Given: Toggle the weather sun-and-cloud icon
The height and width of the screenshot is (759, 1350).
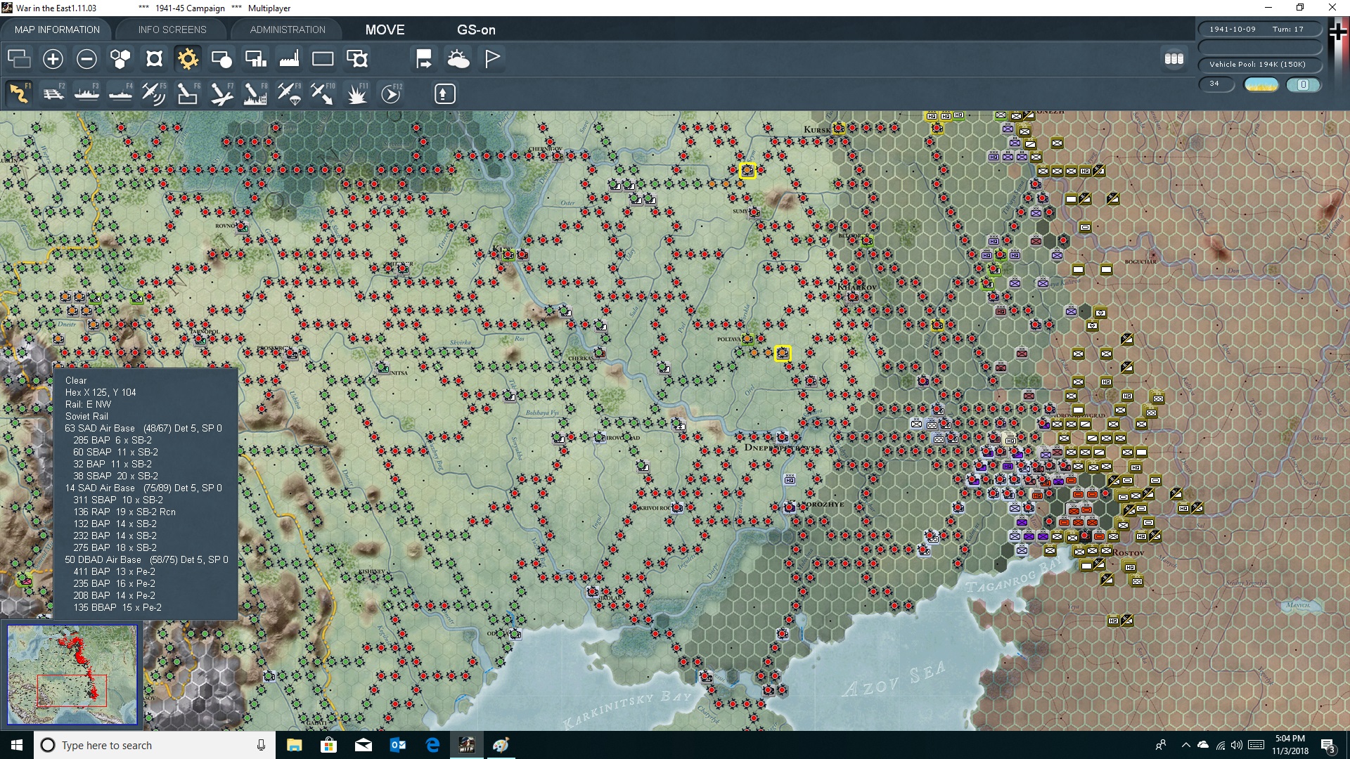Looking at the screenshot, I should [458, 58].
